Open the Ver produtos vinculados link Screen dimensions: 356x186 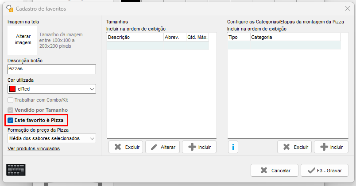click(x=34, y=148)
